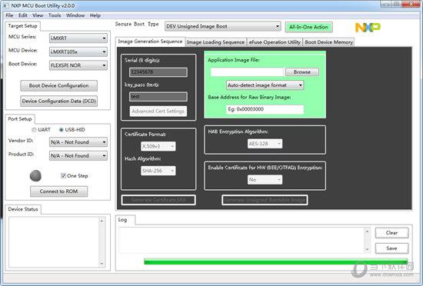Viewport: 423px width, 286px height.
Task: Select the Device Status tab
Action: (23, 209)
